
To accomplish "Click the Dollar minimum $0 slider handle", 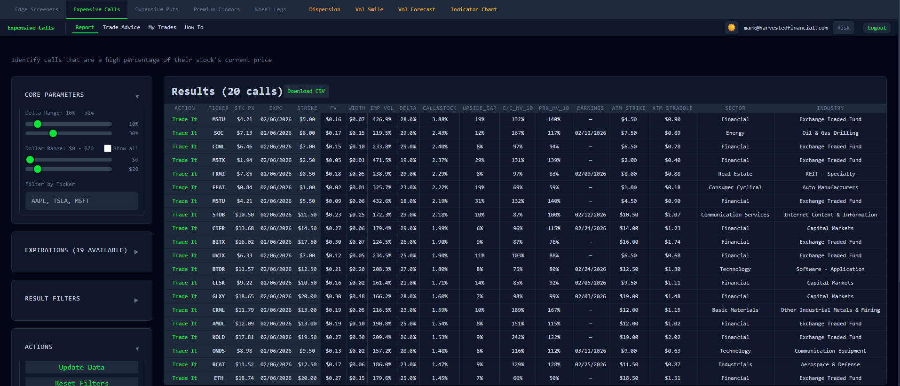I will tap(30, 160).
